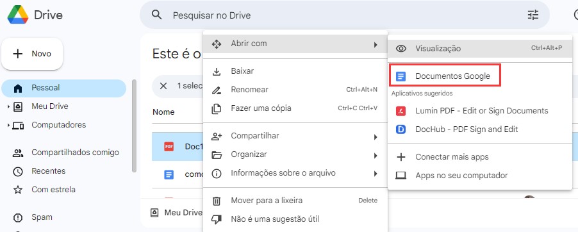This screenshot has height=232, width=578.
Task: Select Visualização preview option
Action: tap(480, 49)
